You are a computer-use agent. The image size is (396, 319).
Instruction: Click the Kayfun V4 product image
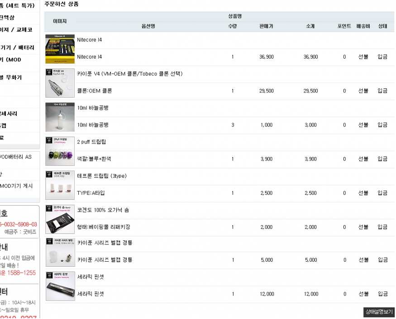pyautogui.click(x=60, y=83)
